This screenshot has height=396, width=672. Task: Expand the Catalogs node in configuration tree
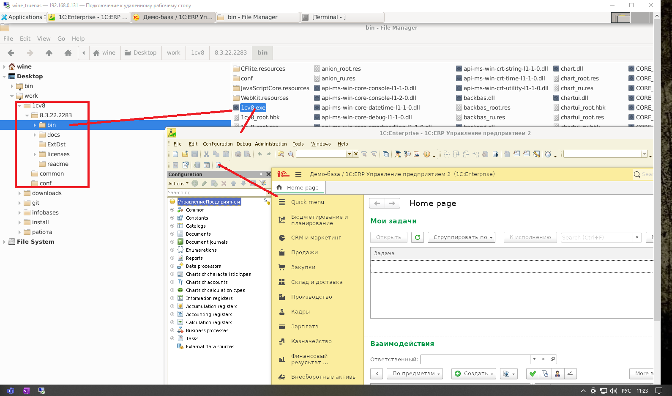coord(172,226)
